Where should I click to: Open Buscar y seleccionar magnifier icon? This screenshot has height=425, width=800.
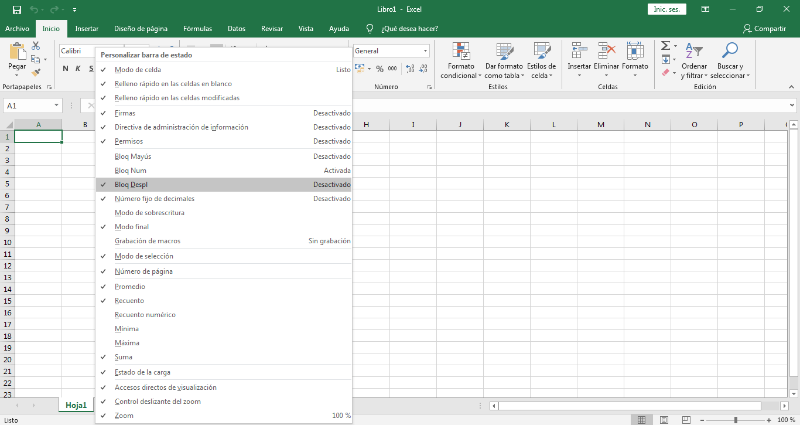pos(730,52)
